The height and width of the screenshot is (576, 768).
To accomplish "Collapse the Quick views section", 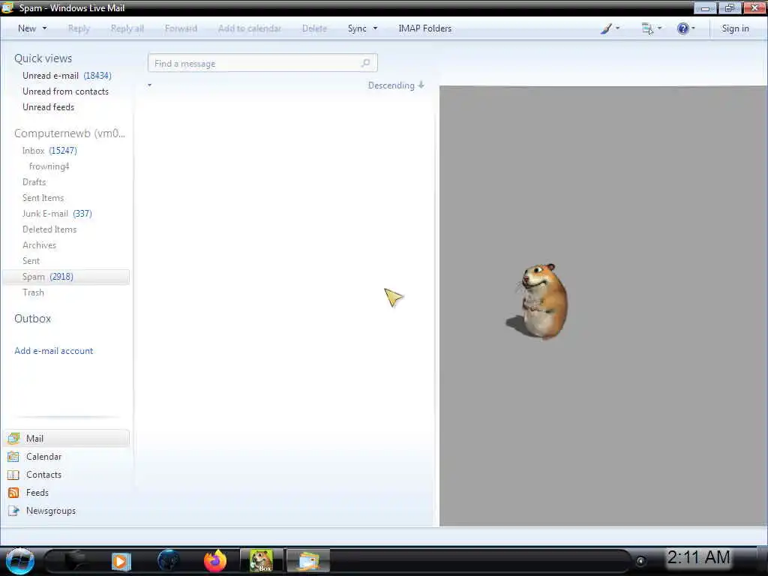I will [43, 58].
